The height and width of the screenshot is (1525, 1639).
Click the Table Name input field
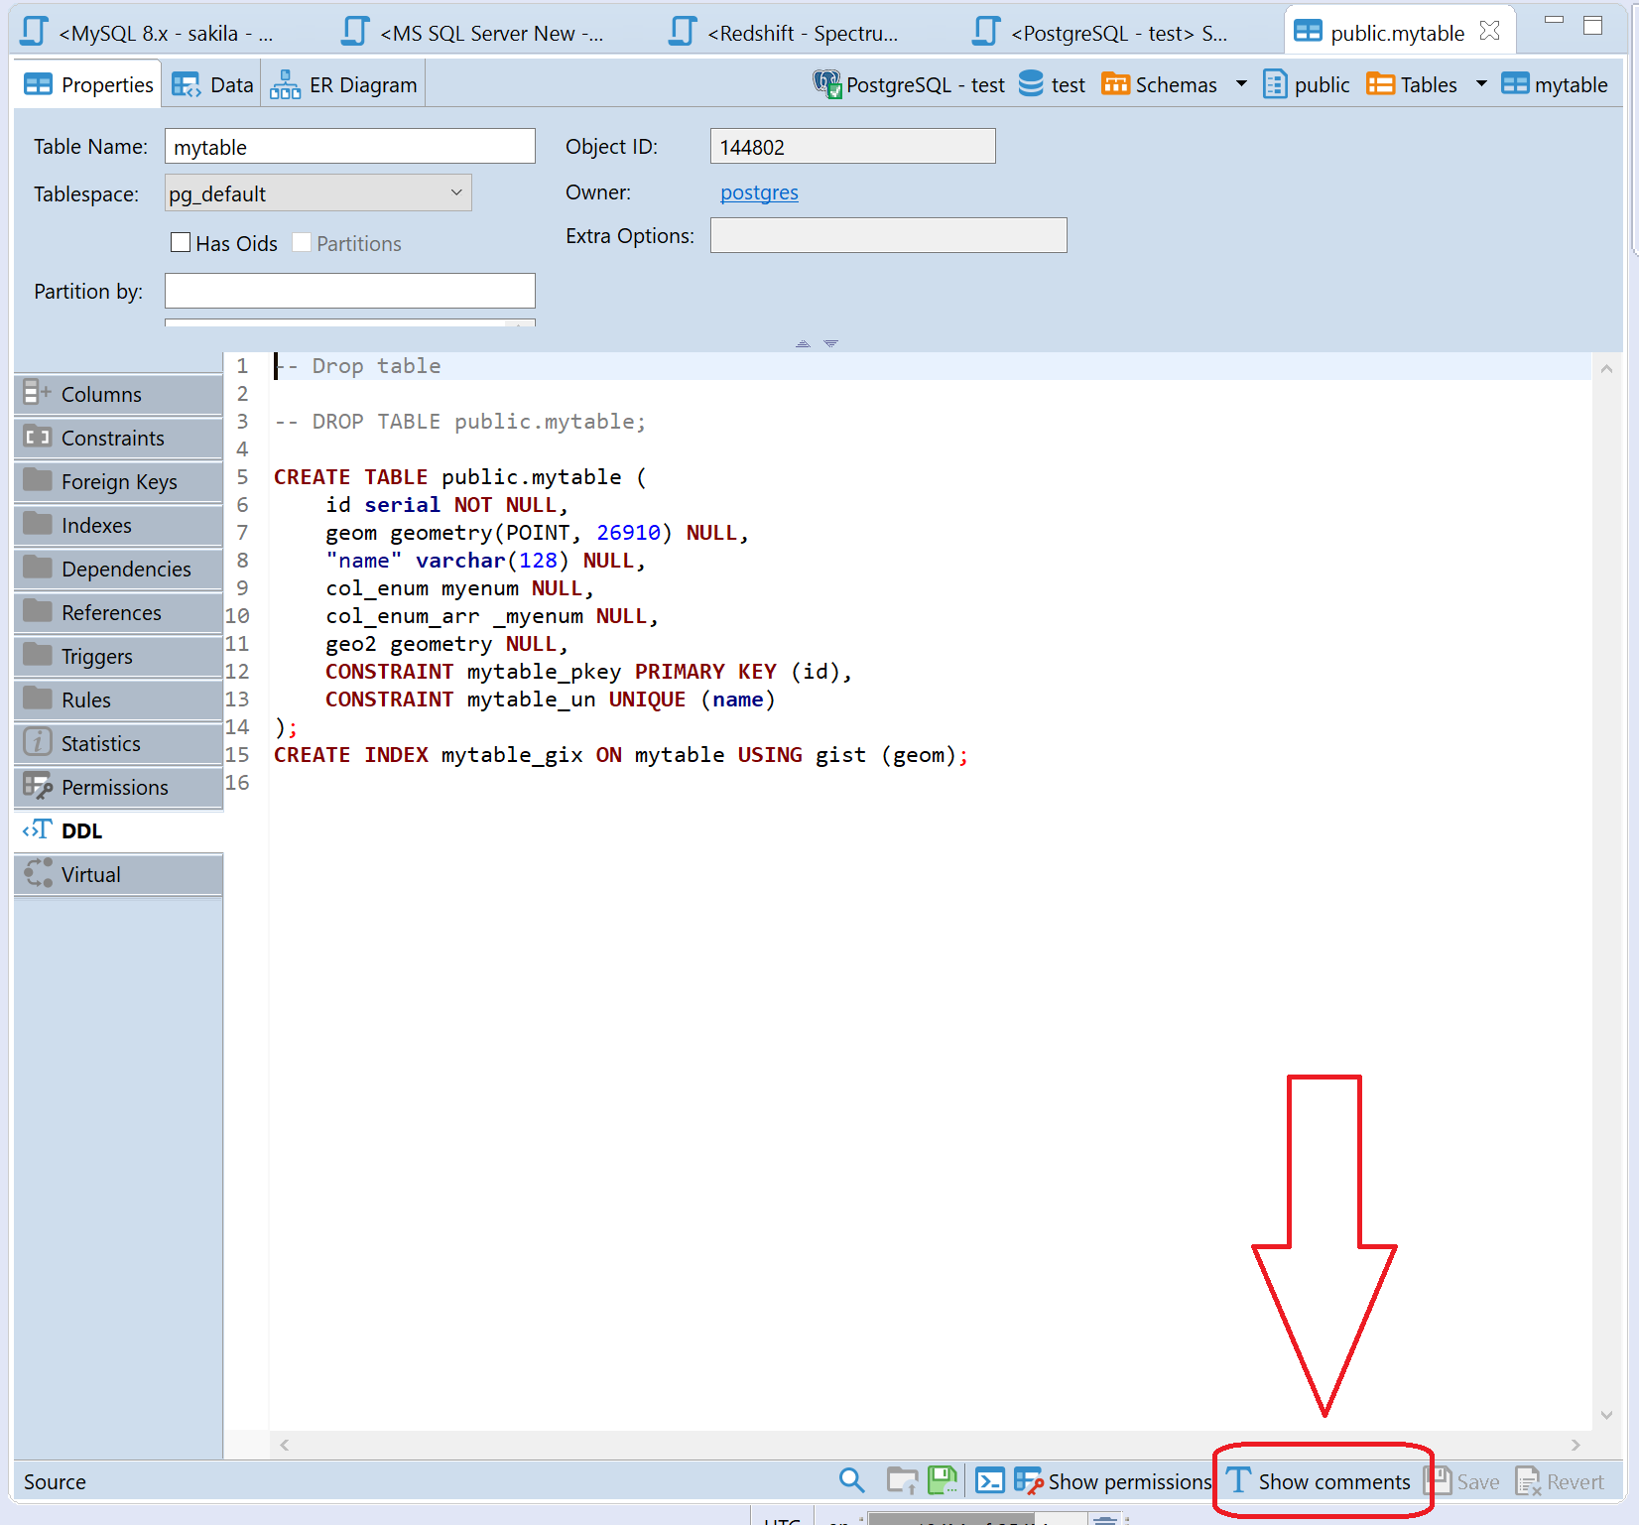[x=349, y=146]
